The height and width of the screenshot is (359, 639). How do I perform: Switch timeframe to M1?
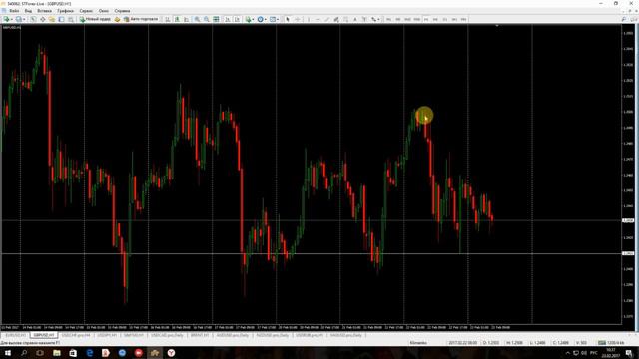pos(388,19)
